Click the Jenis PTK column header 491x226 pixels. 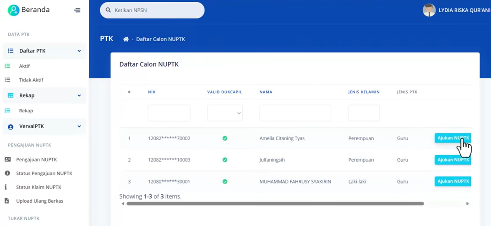[407, 92]
